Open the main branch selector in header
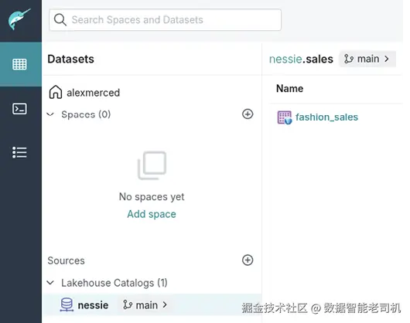This screenshot has width=410, height=323. pyautogui.click(x=367, y=59)
